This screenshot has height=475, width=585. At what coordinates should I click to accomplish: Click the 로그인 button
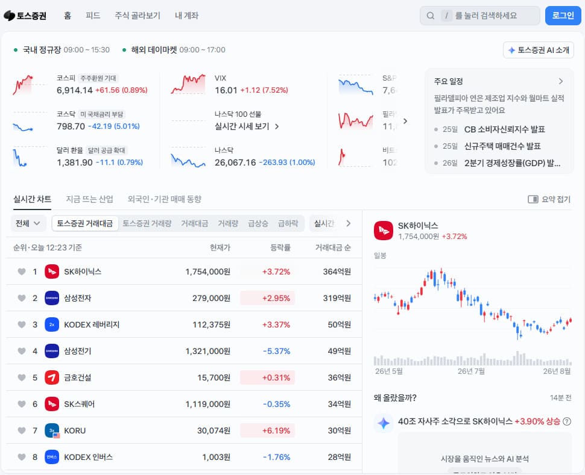click(x=563, y=16)
